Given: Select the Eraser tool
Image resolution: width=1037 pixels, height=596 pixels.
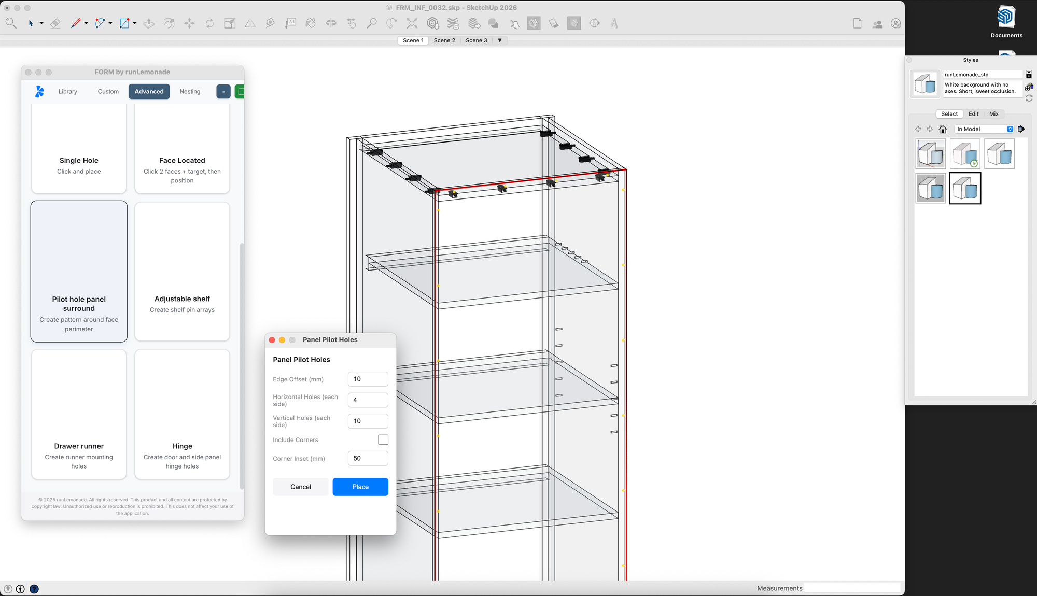Looking at the screenshot, I should (x=55, y=23).
